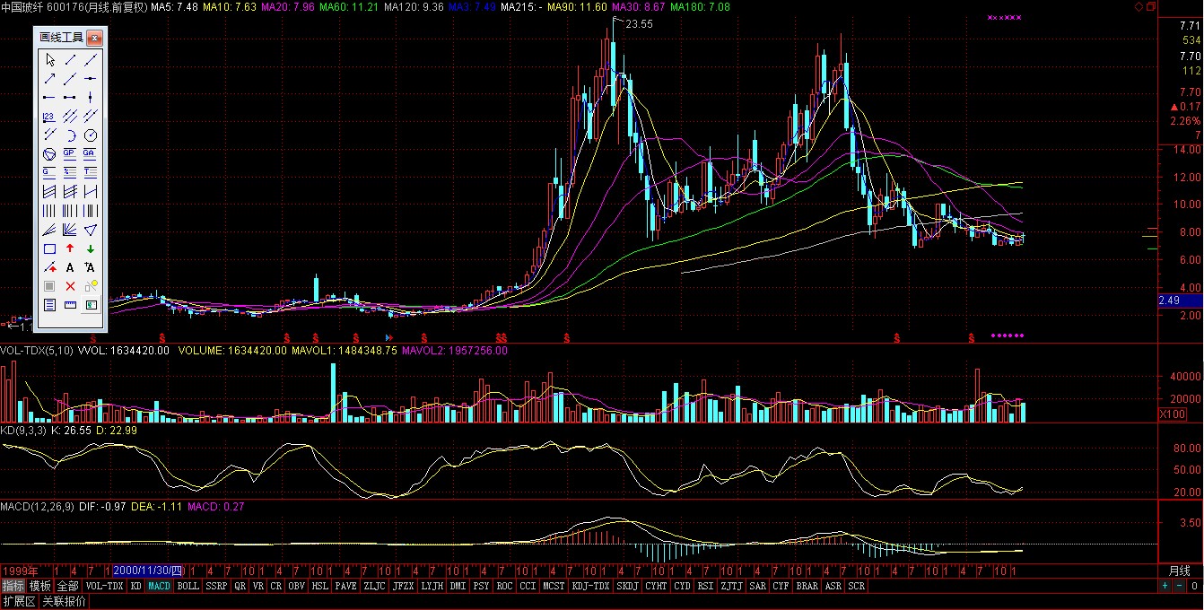The width and height of the screenshot is (1204, 610).
Task: Open the 模板 template tab
Action: click(x=40, y=586)
